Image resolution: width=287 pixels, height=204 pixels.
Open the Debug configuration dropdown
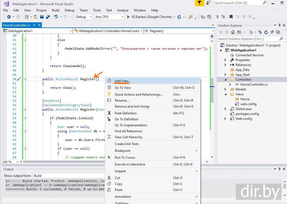(x=84, y=17)
